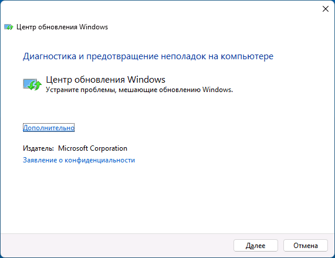The width and height of the screenshot is (335, 258).
Task: Click the green arrows on the update icon
Action: coord(35,85)
